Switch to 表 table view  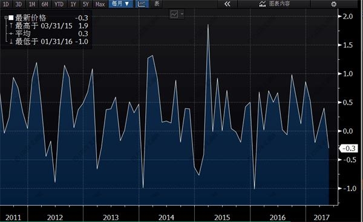(x=157, y=4)
